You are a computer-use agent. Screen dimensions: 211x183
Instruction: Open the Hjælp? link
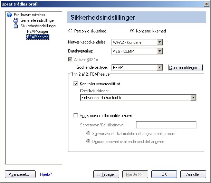coord(46,174)
